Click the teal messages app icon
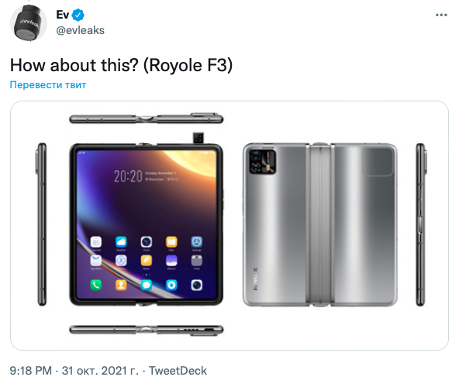Image resolution: width=459 pixels, height=387 pixels. coord(147,285)
